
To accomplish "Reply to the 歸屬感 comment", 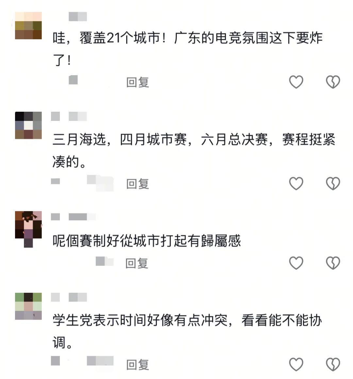I will (137, 263).
